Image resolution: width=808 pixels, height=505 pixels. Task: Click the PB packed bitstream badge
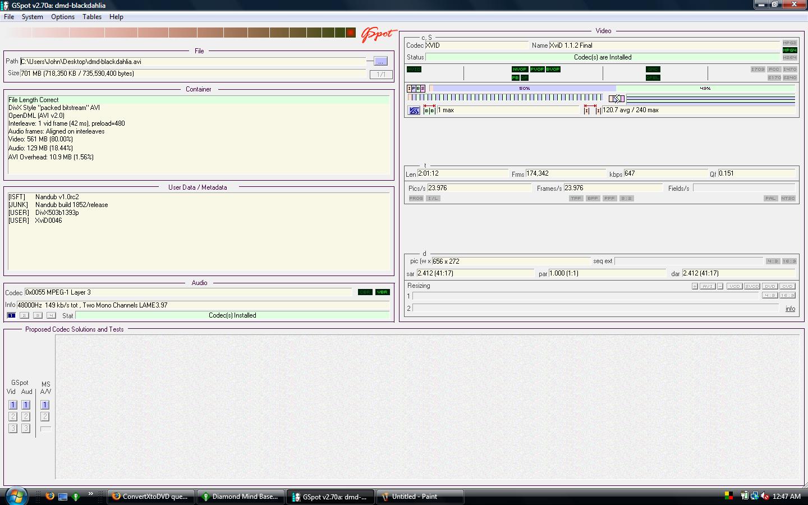[x=515, y=77]
